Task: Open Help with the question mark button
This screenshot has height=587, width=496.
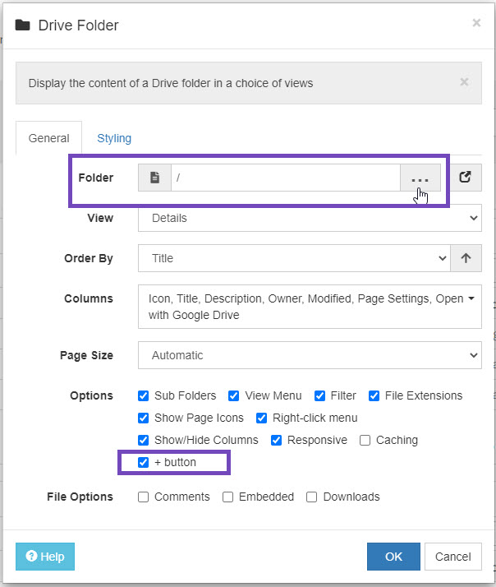Action: point(45,557)
